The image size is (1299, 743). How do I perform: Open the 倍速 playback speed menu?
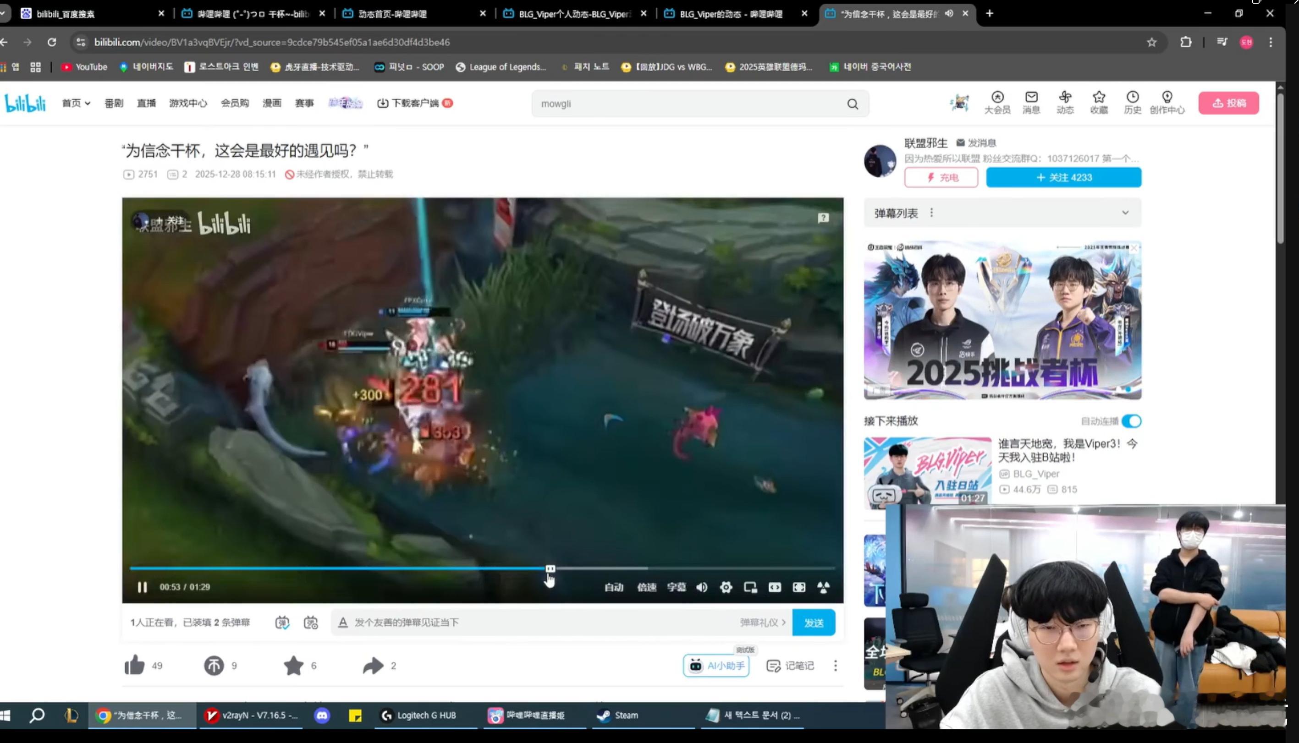(x=646, y=587)
